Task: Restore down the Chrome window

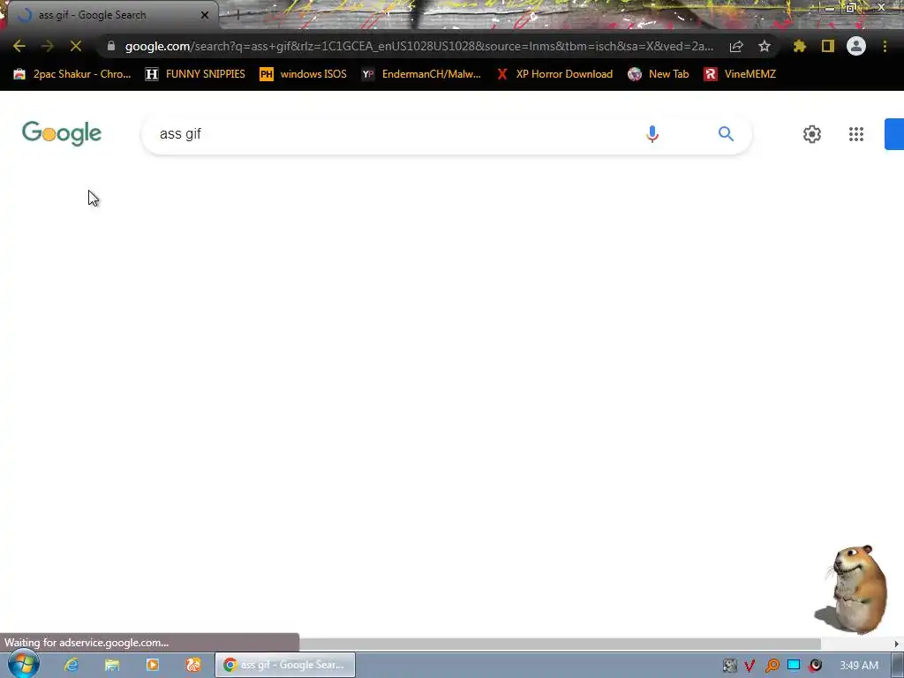Action: point(851,7)
